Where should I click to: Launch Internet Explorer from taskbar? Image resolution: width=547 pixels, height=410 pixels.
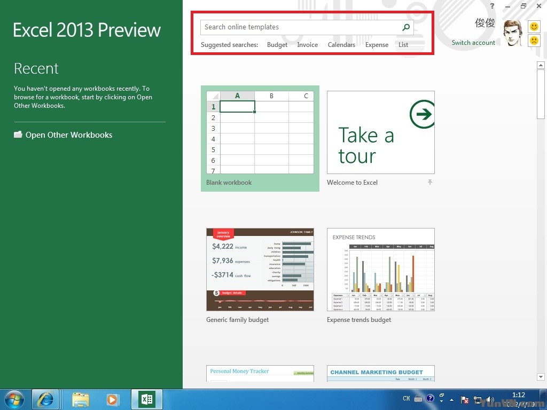click(x=45, y=399)
